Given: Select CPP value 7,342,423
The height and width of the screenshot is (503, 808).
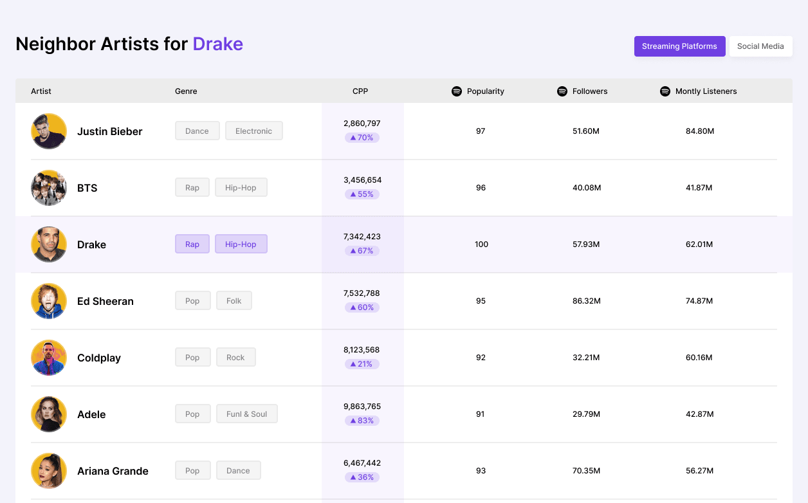Looking at the screenshot, I should tap(362, 237).
